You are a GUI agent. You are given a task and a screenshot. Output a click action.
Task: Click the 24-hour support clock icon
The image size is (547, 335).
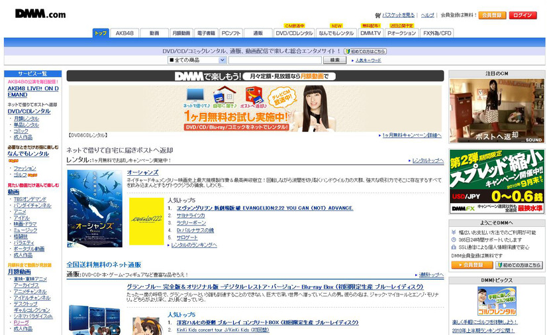(x=454, y=239)
